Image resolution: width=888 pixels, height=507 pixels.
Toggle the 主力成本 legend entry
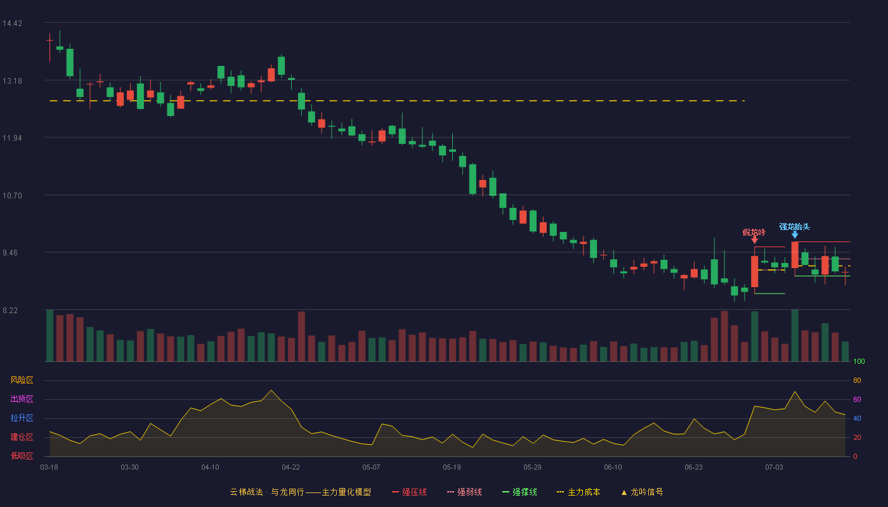[x=578, y=492]
